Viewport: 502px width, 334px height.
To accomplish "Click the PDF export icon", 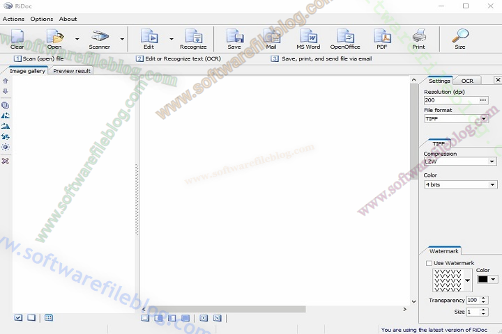I will tap(382, 38).
